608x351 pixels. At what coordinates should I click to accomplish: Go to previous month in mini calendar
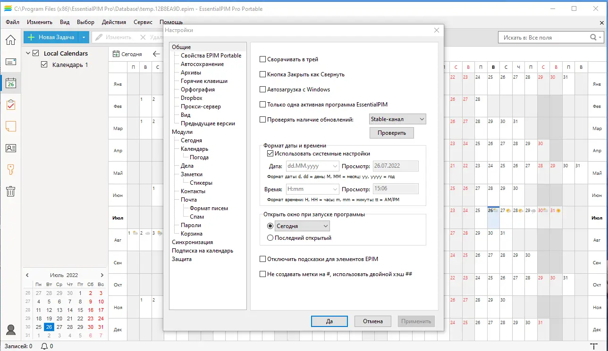27,275
